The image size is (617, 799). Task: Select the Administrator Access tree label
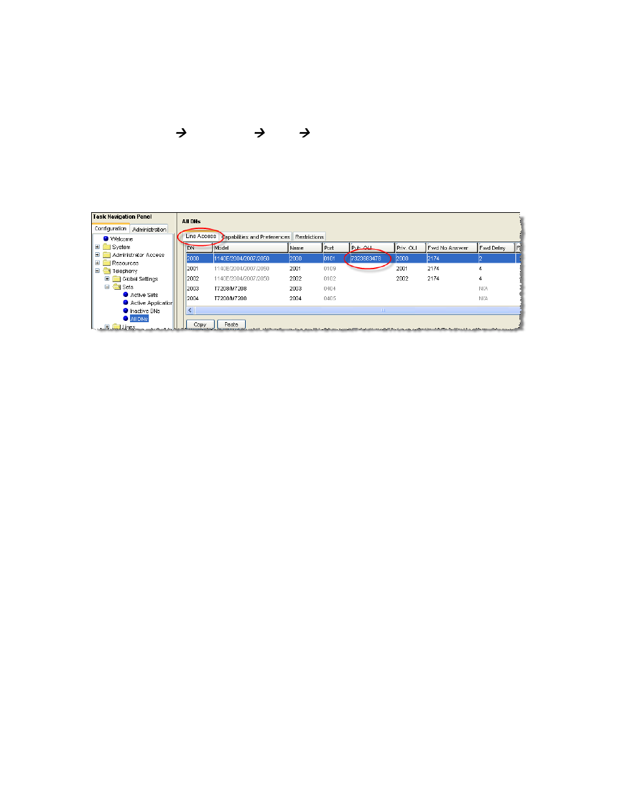click(x=138, y=255)
